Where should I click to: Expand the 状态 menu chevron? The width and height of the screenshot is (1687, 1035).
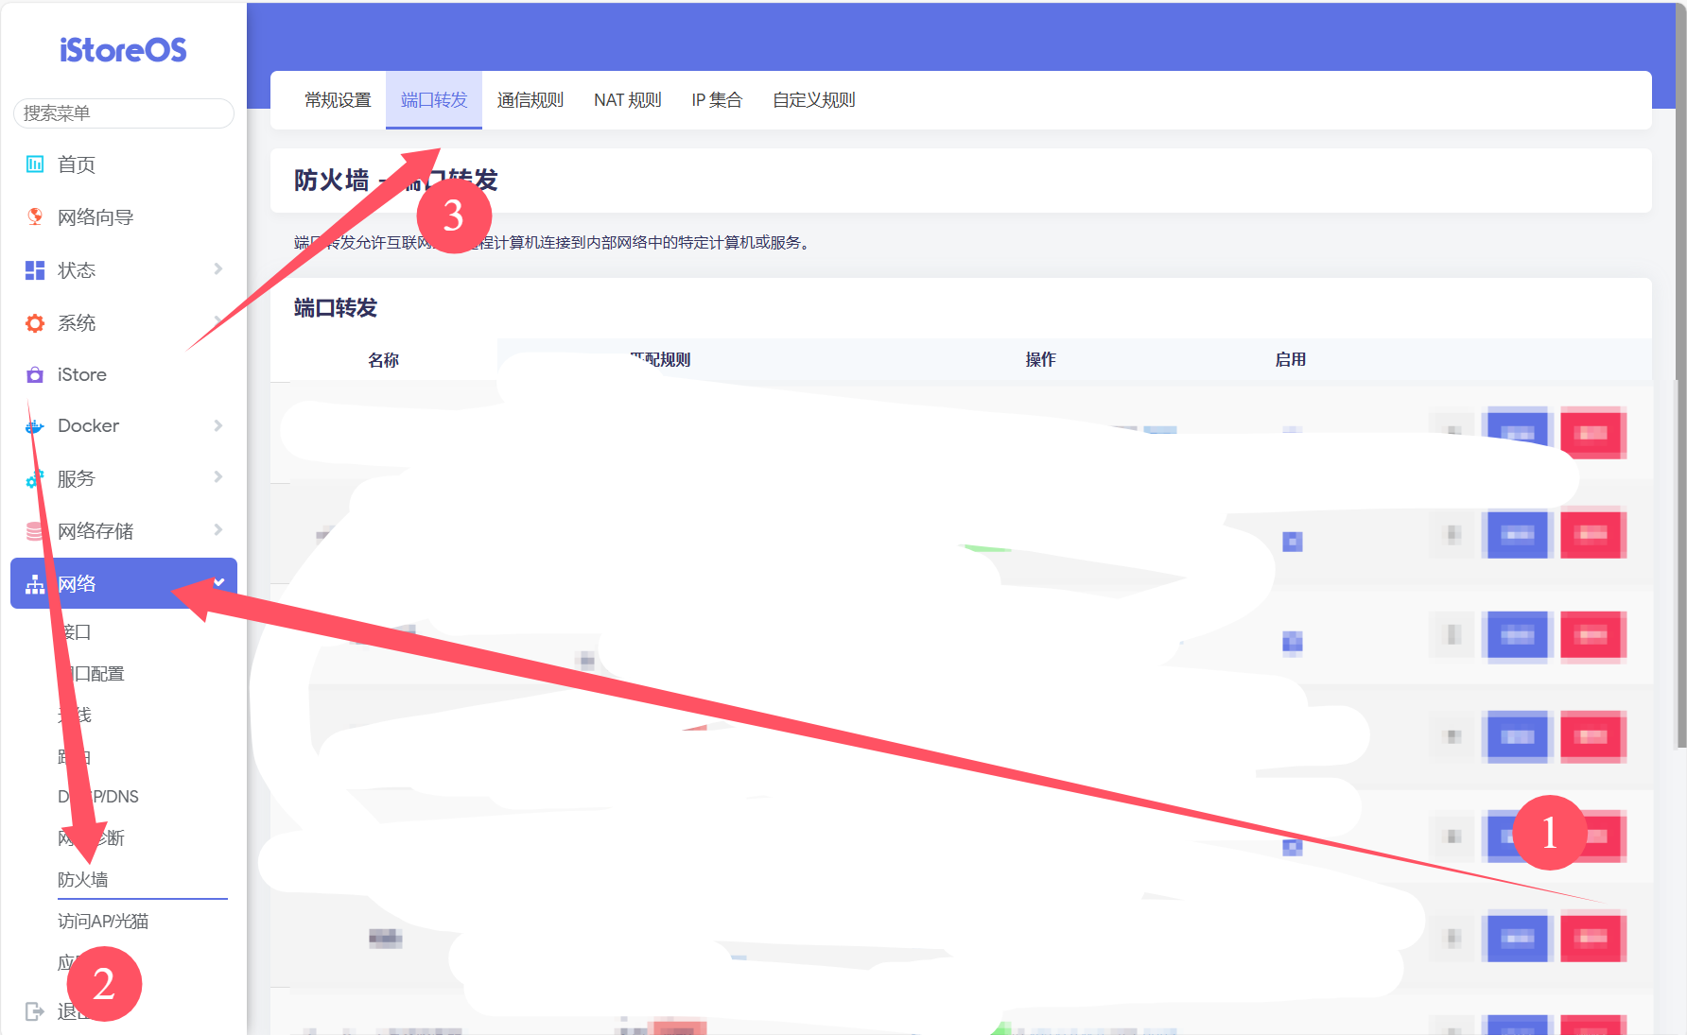pos(218,269)
